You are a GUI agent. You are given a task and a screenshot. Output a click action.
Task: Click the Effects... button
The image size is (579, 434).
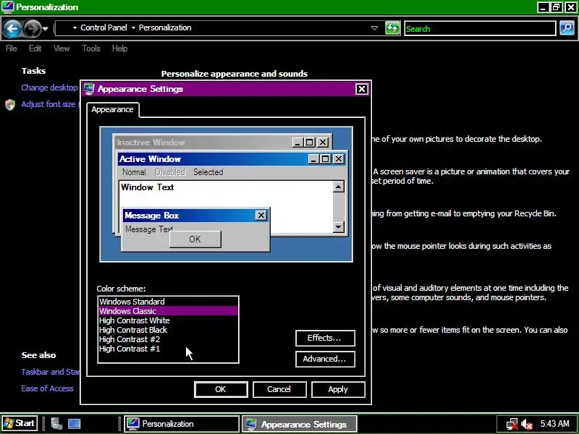(325, 338)
